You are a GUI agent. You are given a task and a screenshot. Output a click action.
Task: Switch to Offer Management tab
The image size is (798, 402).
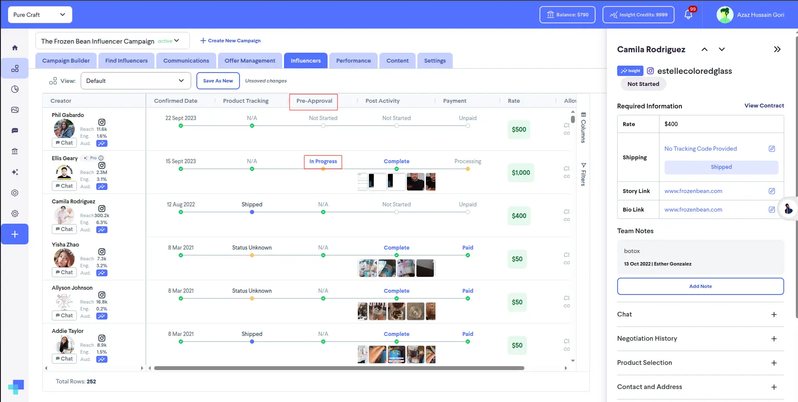coord(250,60)
